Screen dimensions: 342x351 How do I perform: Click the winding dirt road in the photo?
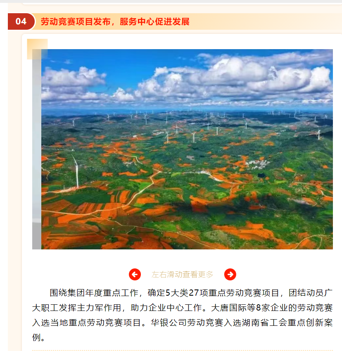click(143, 188)
